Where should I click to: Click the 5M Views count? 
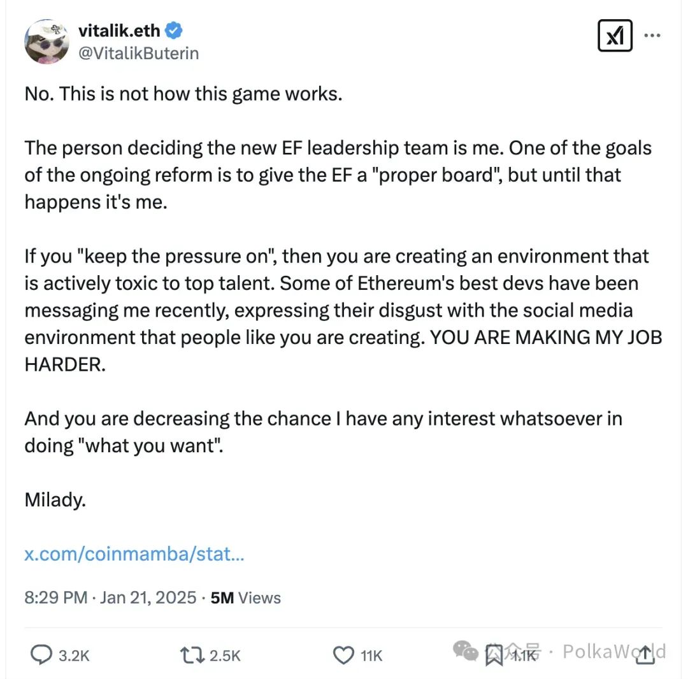click(x=246, y=597)
